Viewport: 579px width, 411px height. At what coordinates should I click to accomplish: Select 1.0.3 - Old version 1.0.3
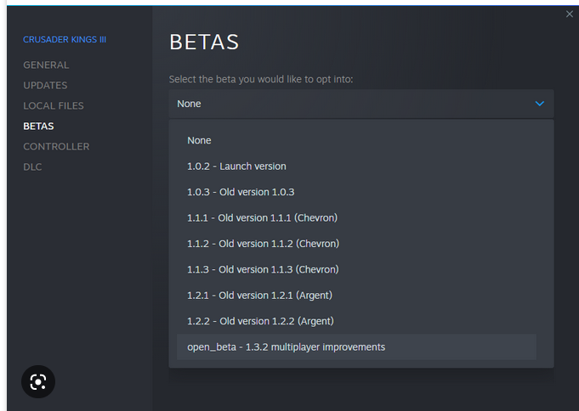click(241, 192)
